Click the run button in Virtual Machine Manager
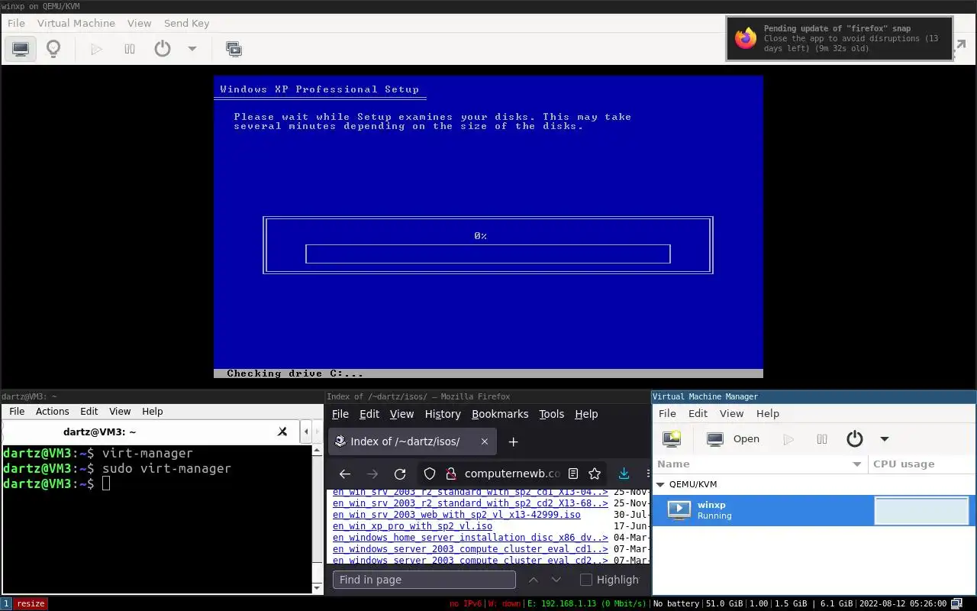Screen dimensions: 977x611 788,439
